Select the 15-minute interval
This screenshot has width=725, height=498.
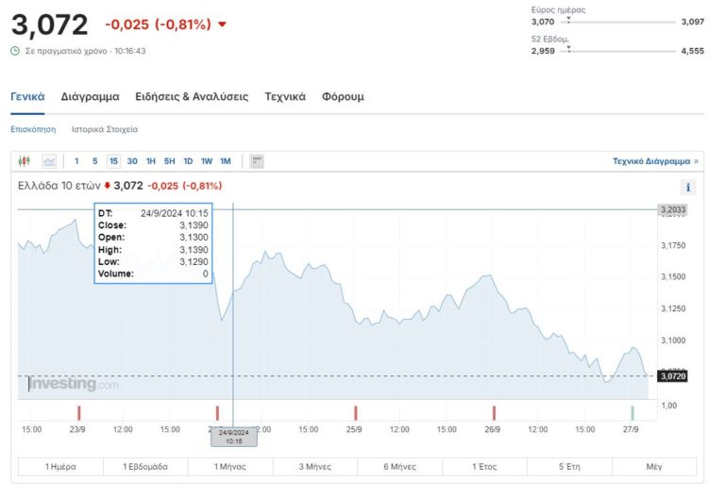point(113,161)
